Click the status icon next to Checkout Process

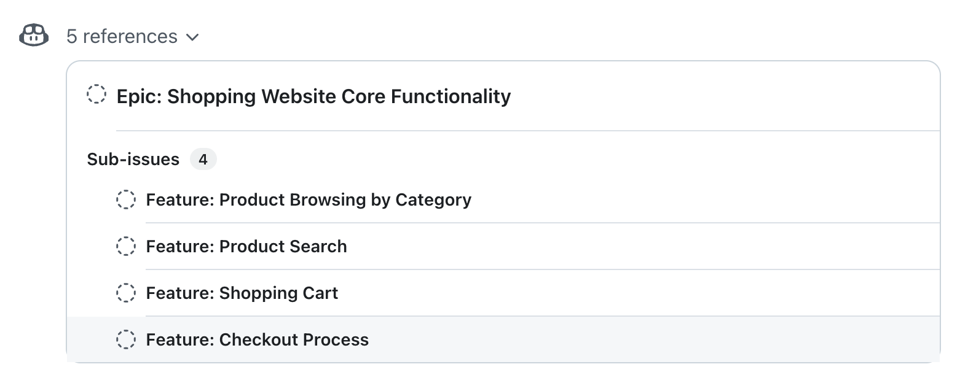click(126, 339)
